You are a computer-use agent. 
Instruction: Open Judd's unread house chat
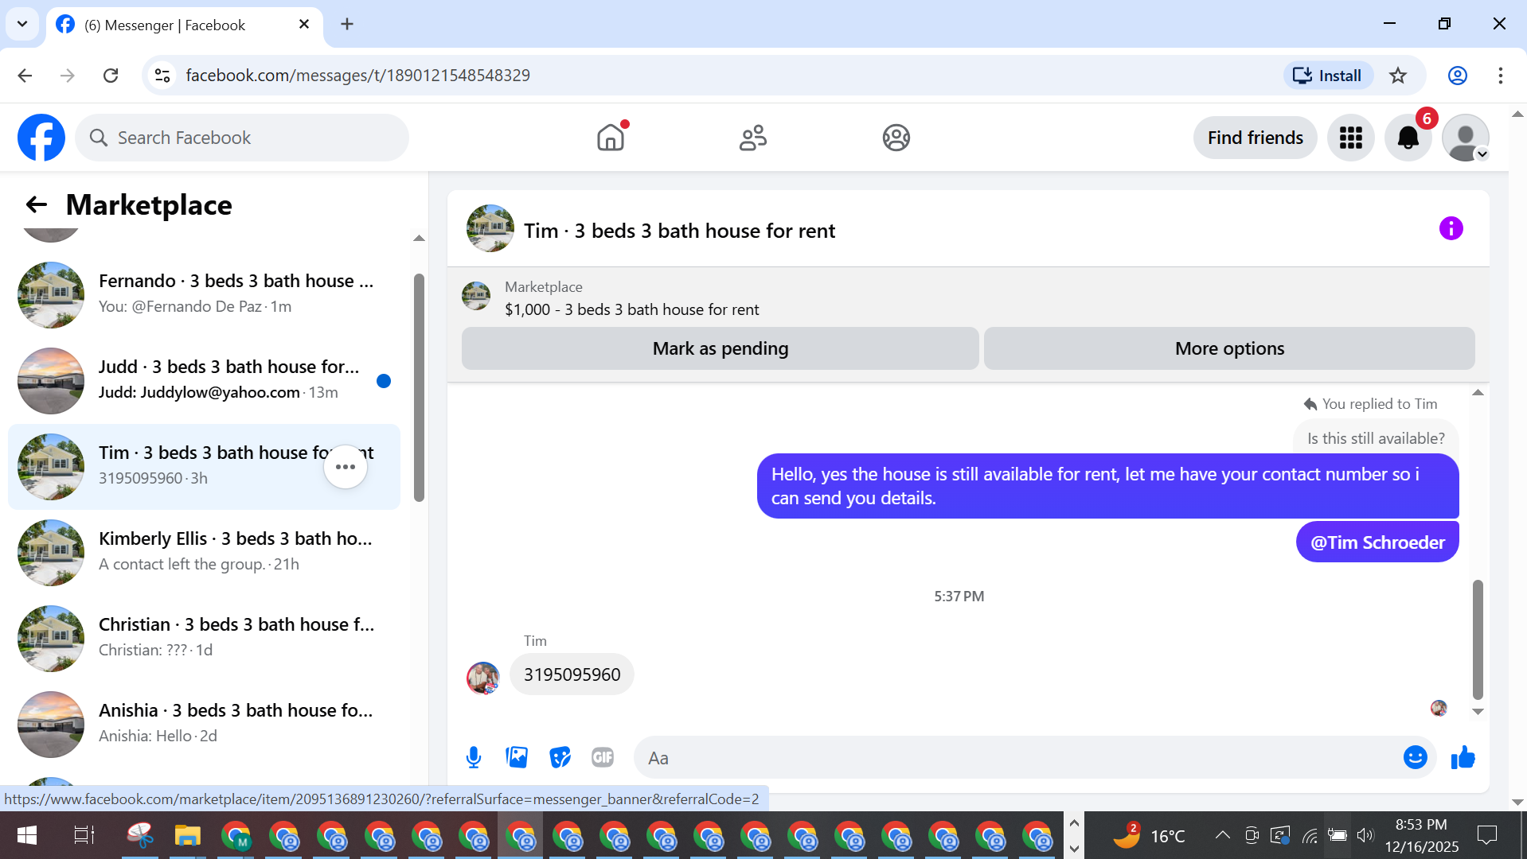[x=204, y=381]
